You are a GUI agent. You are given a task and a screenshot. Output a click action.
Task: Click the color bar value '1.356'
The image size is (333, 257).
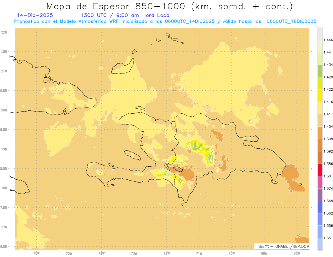point(328,226)
